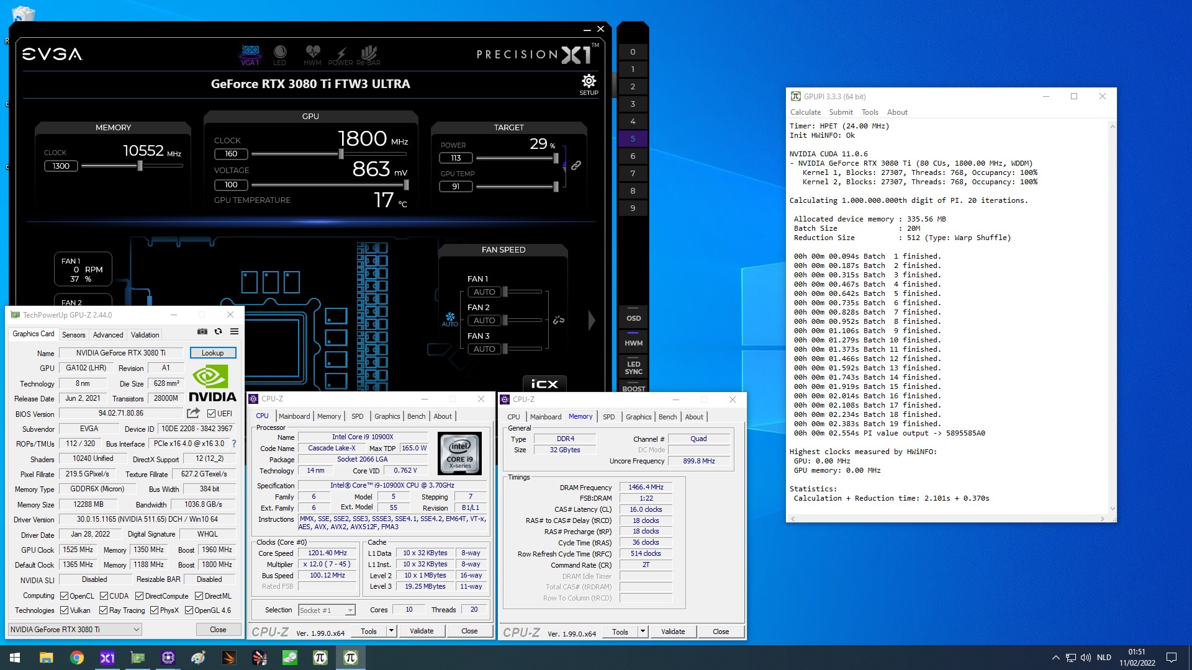Toggle the DirectML checkbox in GPU-Z
Viewport: 1192px width, 670px height.
pyautogui.click(x=199, y=596)
